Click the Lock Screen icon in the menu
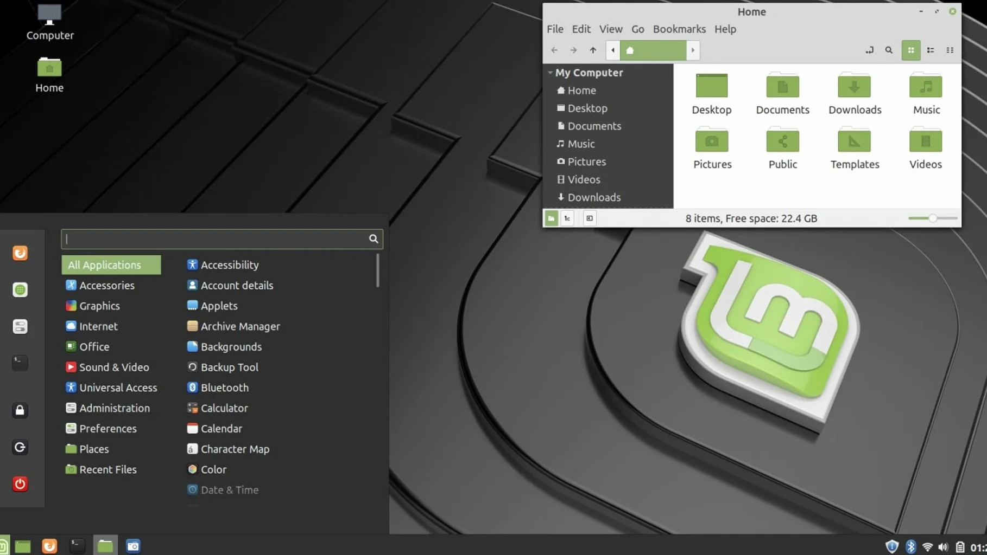987x555 pixels. (x=20, y=410)
